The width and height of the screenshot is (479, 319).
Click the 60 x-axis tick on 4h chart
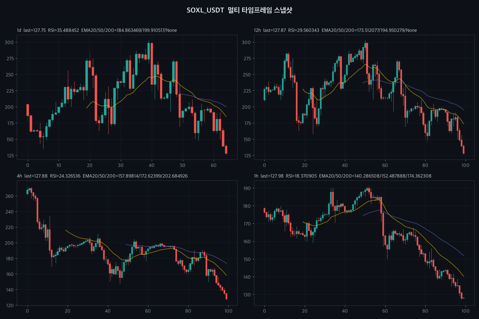pyautogui.click(x=148, y=311)
